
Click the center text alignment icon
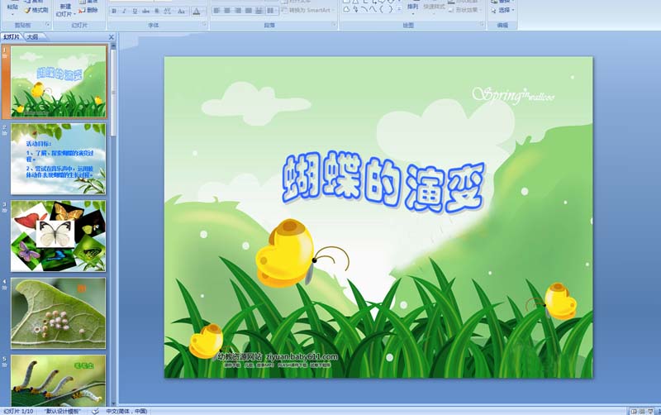(x=228, y=12)
